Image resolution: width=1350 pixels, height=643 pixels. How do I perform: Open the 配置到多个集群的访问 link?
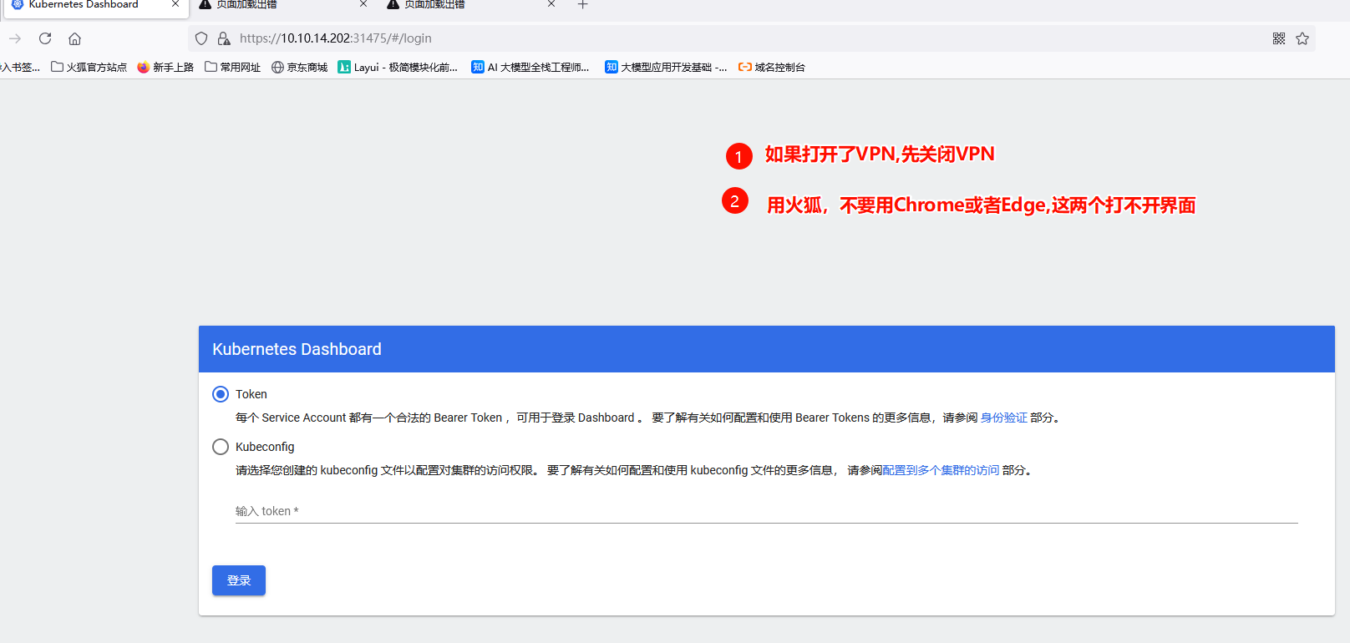(x=941, y=470)
